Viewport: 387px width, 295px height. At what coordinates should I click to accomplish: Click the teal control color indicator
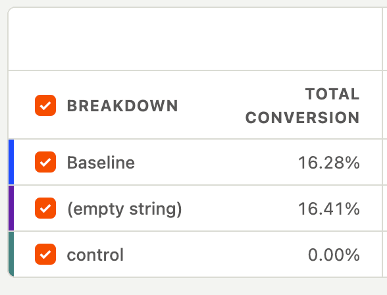pos(11,254)
